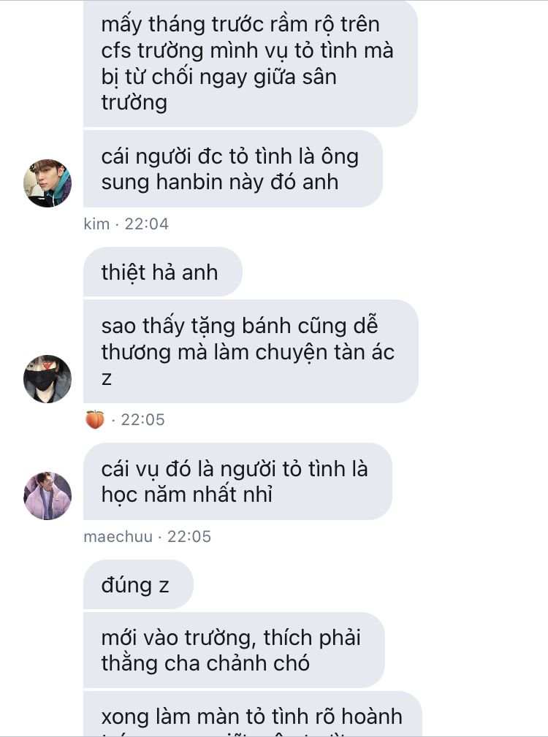This screenshot has height=737, width=548.
Task: Tap the 'maechuu · 22:05' sender label
Action: (x=147, y=536)
